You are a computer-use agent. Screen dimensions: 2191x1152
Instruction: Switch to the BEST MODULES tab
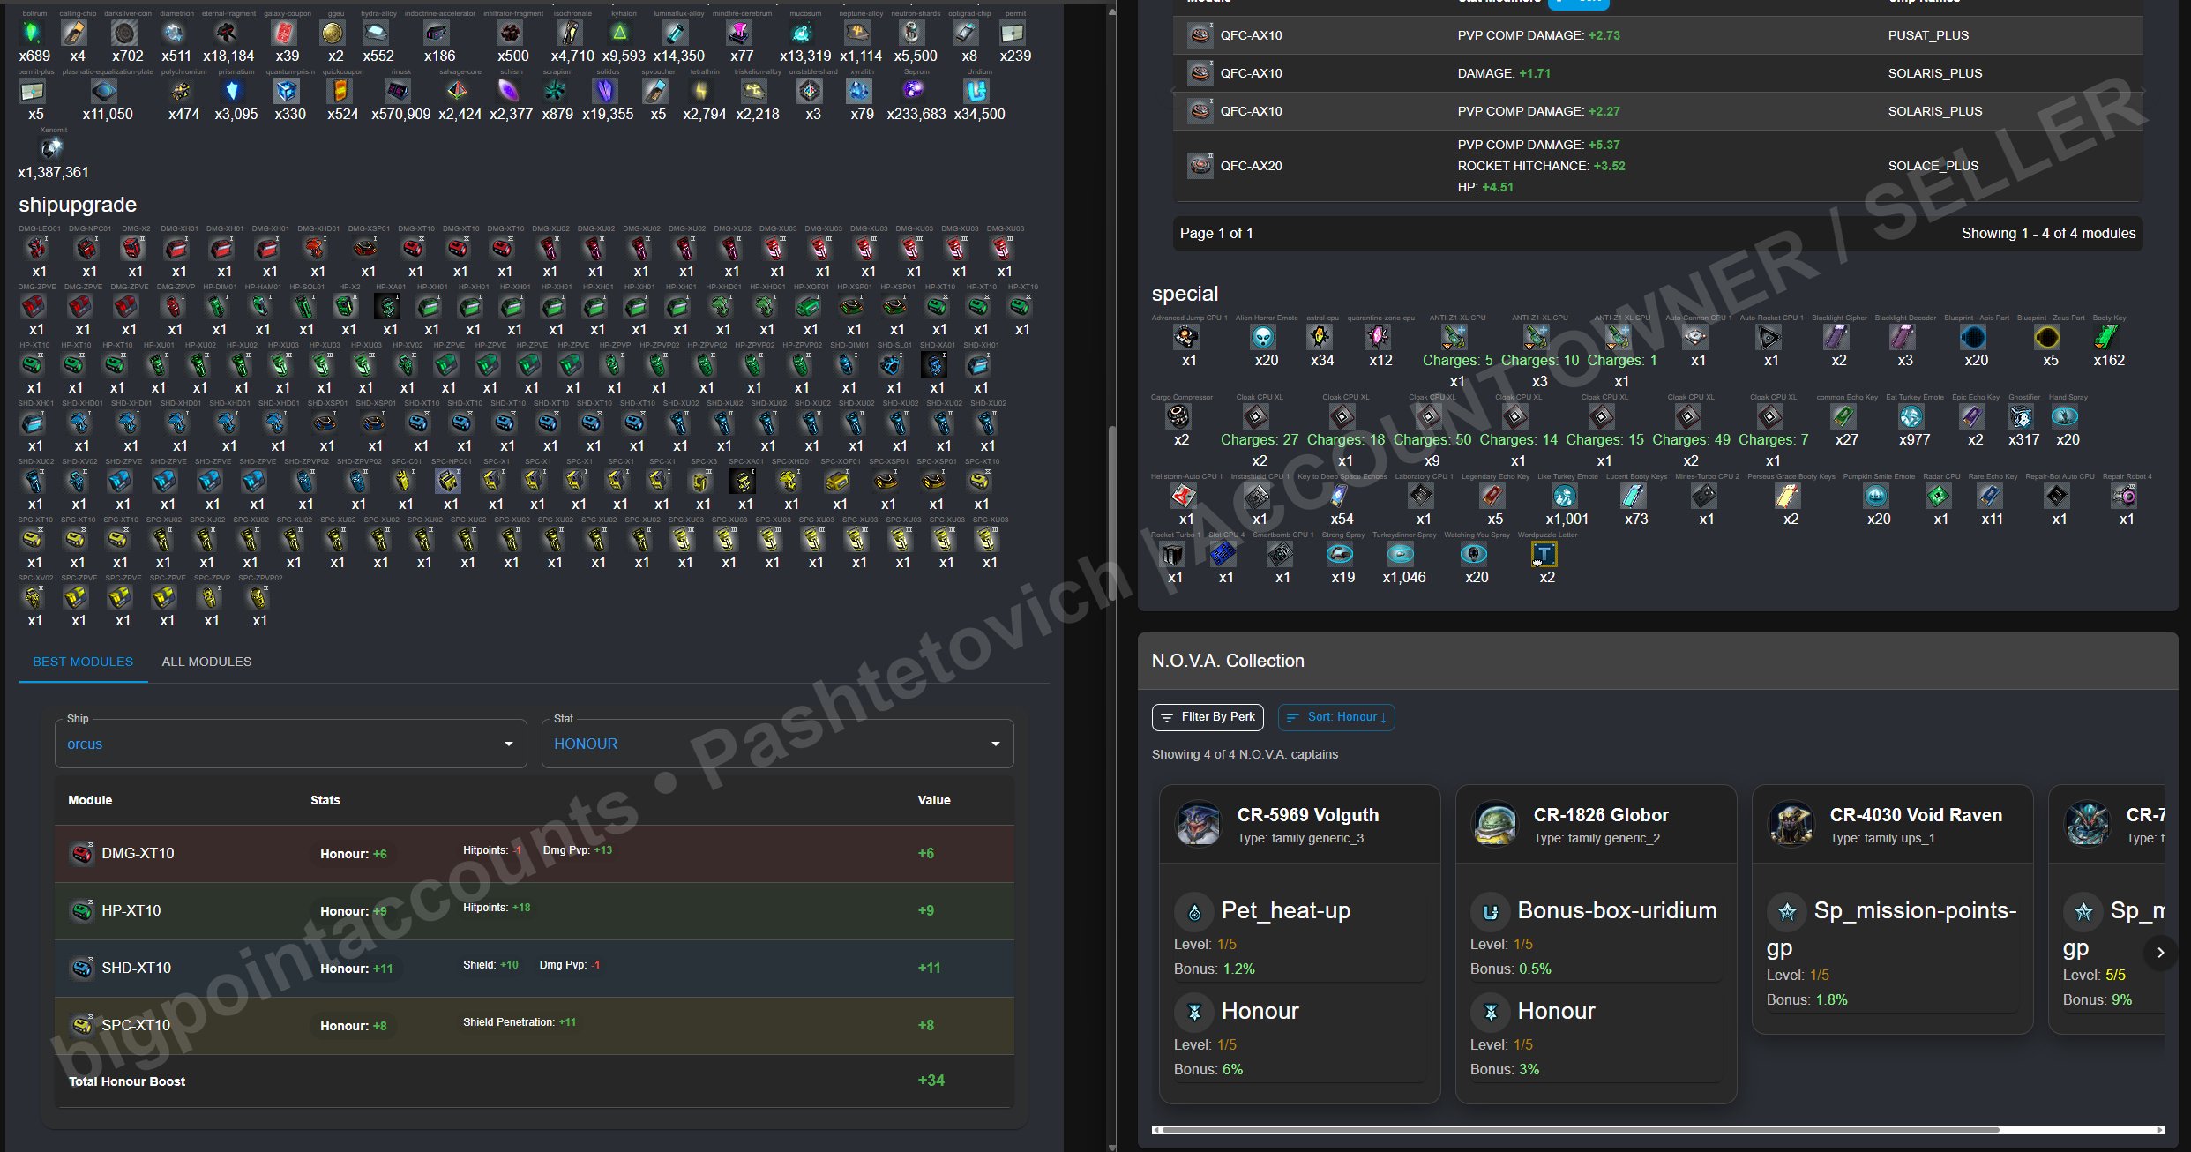(x=83, y=662)
